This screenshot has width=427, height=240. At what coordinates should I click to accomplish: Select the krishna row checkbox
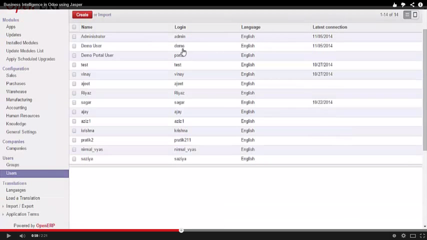click(x=74, y=131)
